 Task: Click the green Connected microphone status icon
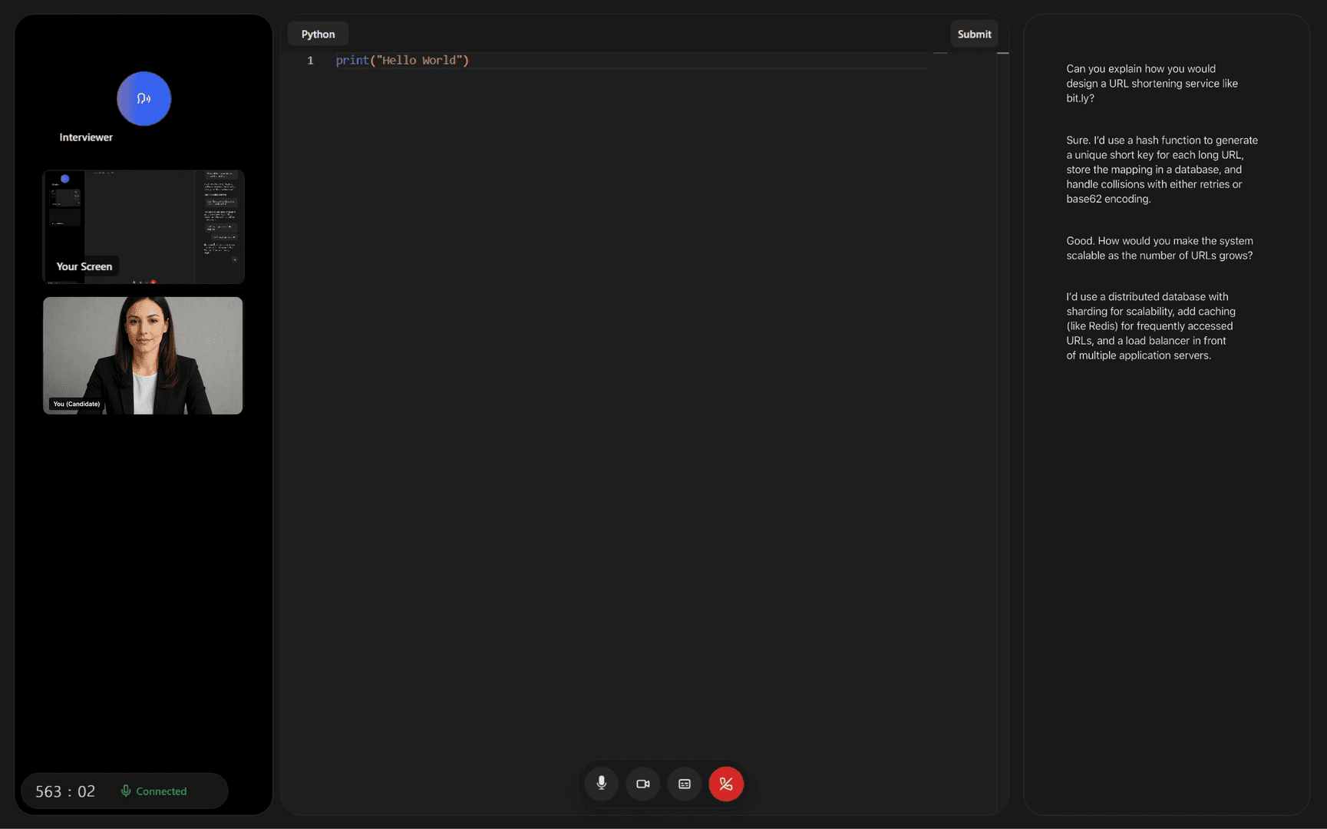click(x=126, y=791)
